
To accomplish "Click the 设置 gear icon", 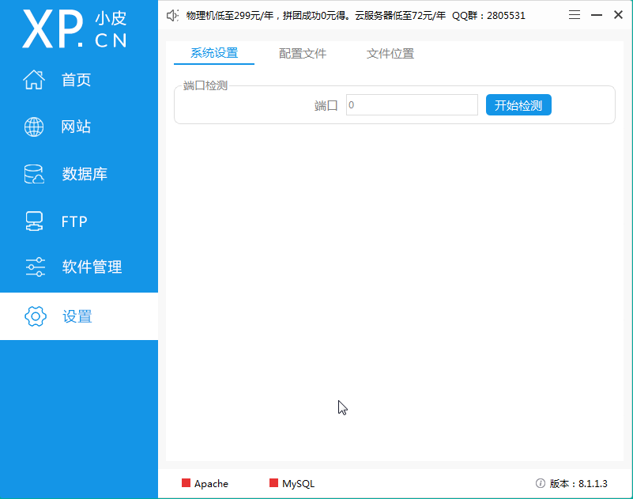I will (36, 316).
